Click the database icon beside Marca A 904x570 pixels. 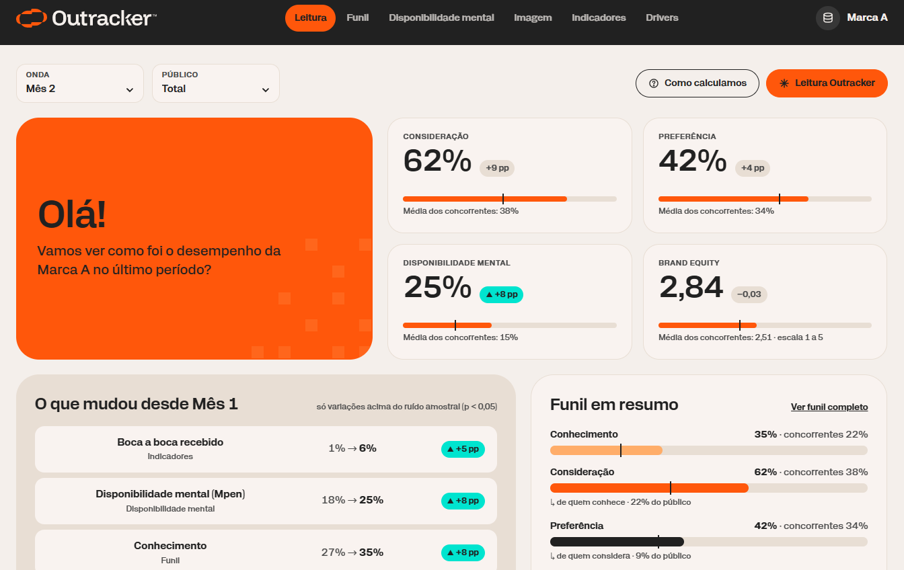[827, 18]
